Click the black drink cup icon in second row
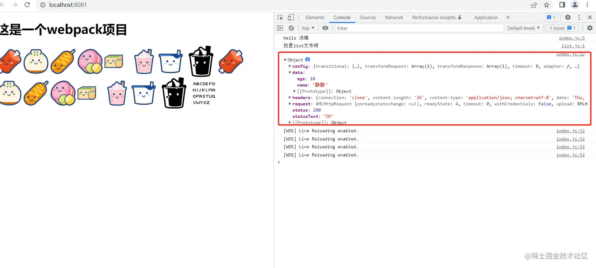Screen dimensions: 596x268 174,93
